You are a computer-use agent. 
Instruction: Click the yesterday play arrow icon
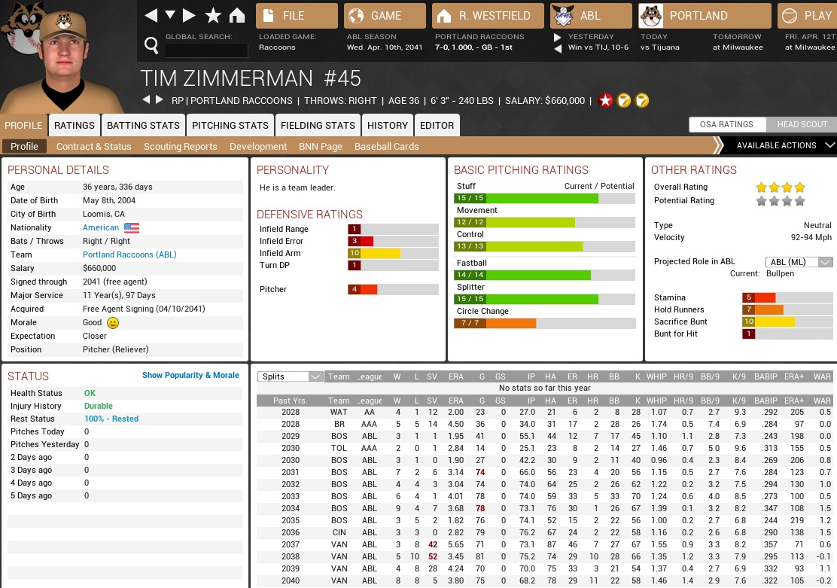pyautogui.click(x=557, y=38)
